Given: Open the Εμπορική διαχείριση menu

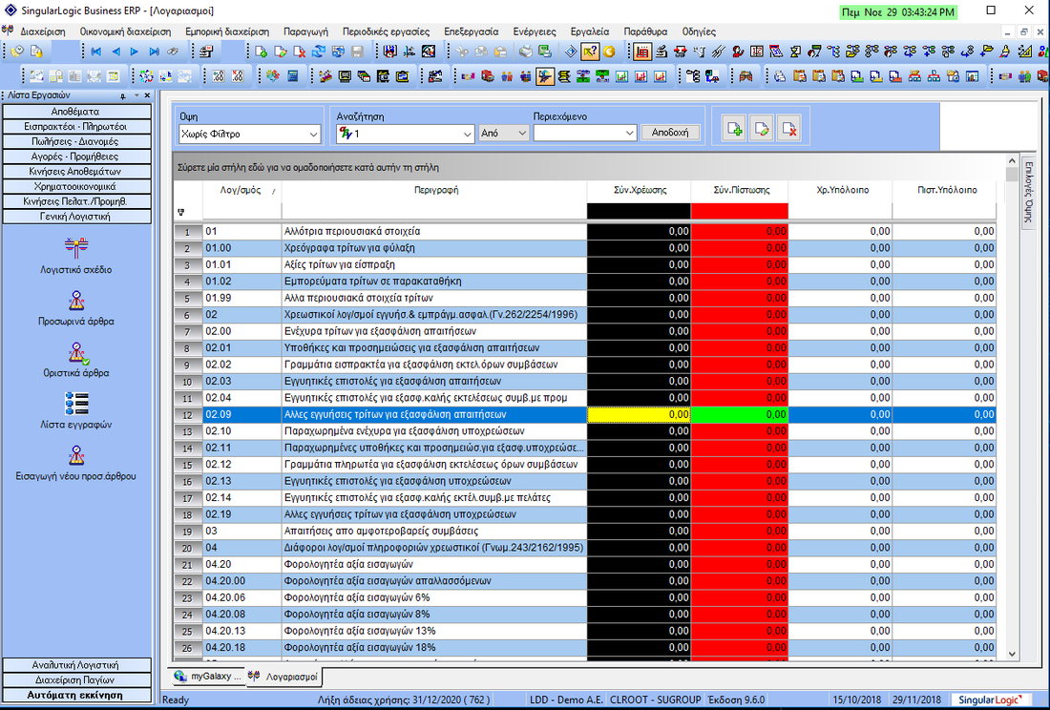Looking at the screenshot, I should click(227, 31).
